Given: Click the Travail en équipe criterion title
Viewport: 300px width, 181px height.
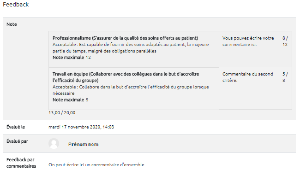Looking at the screenshot, I should pos(126,77).
